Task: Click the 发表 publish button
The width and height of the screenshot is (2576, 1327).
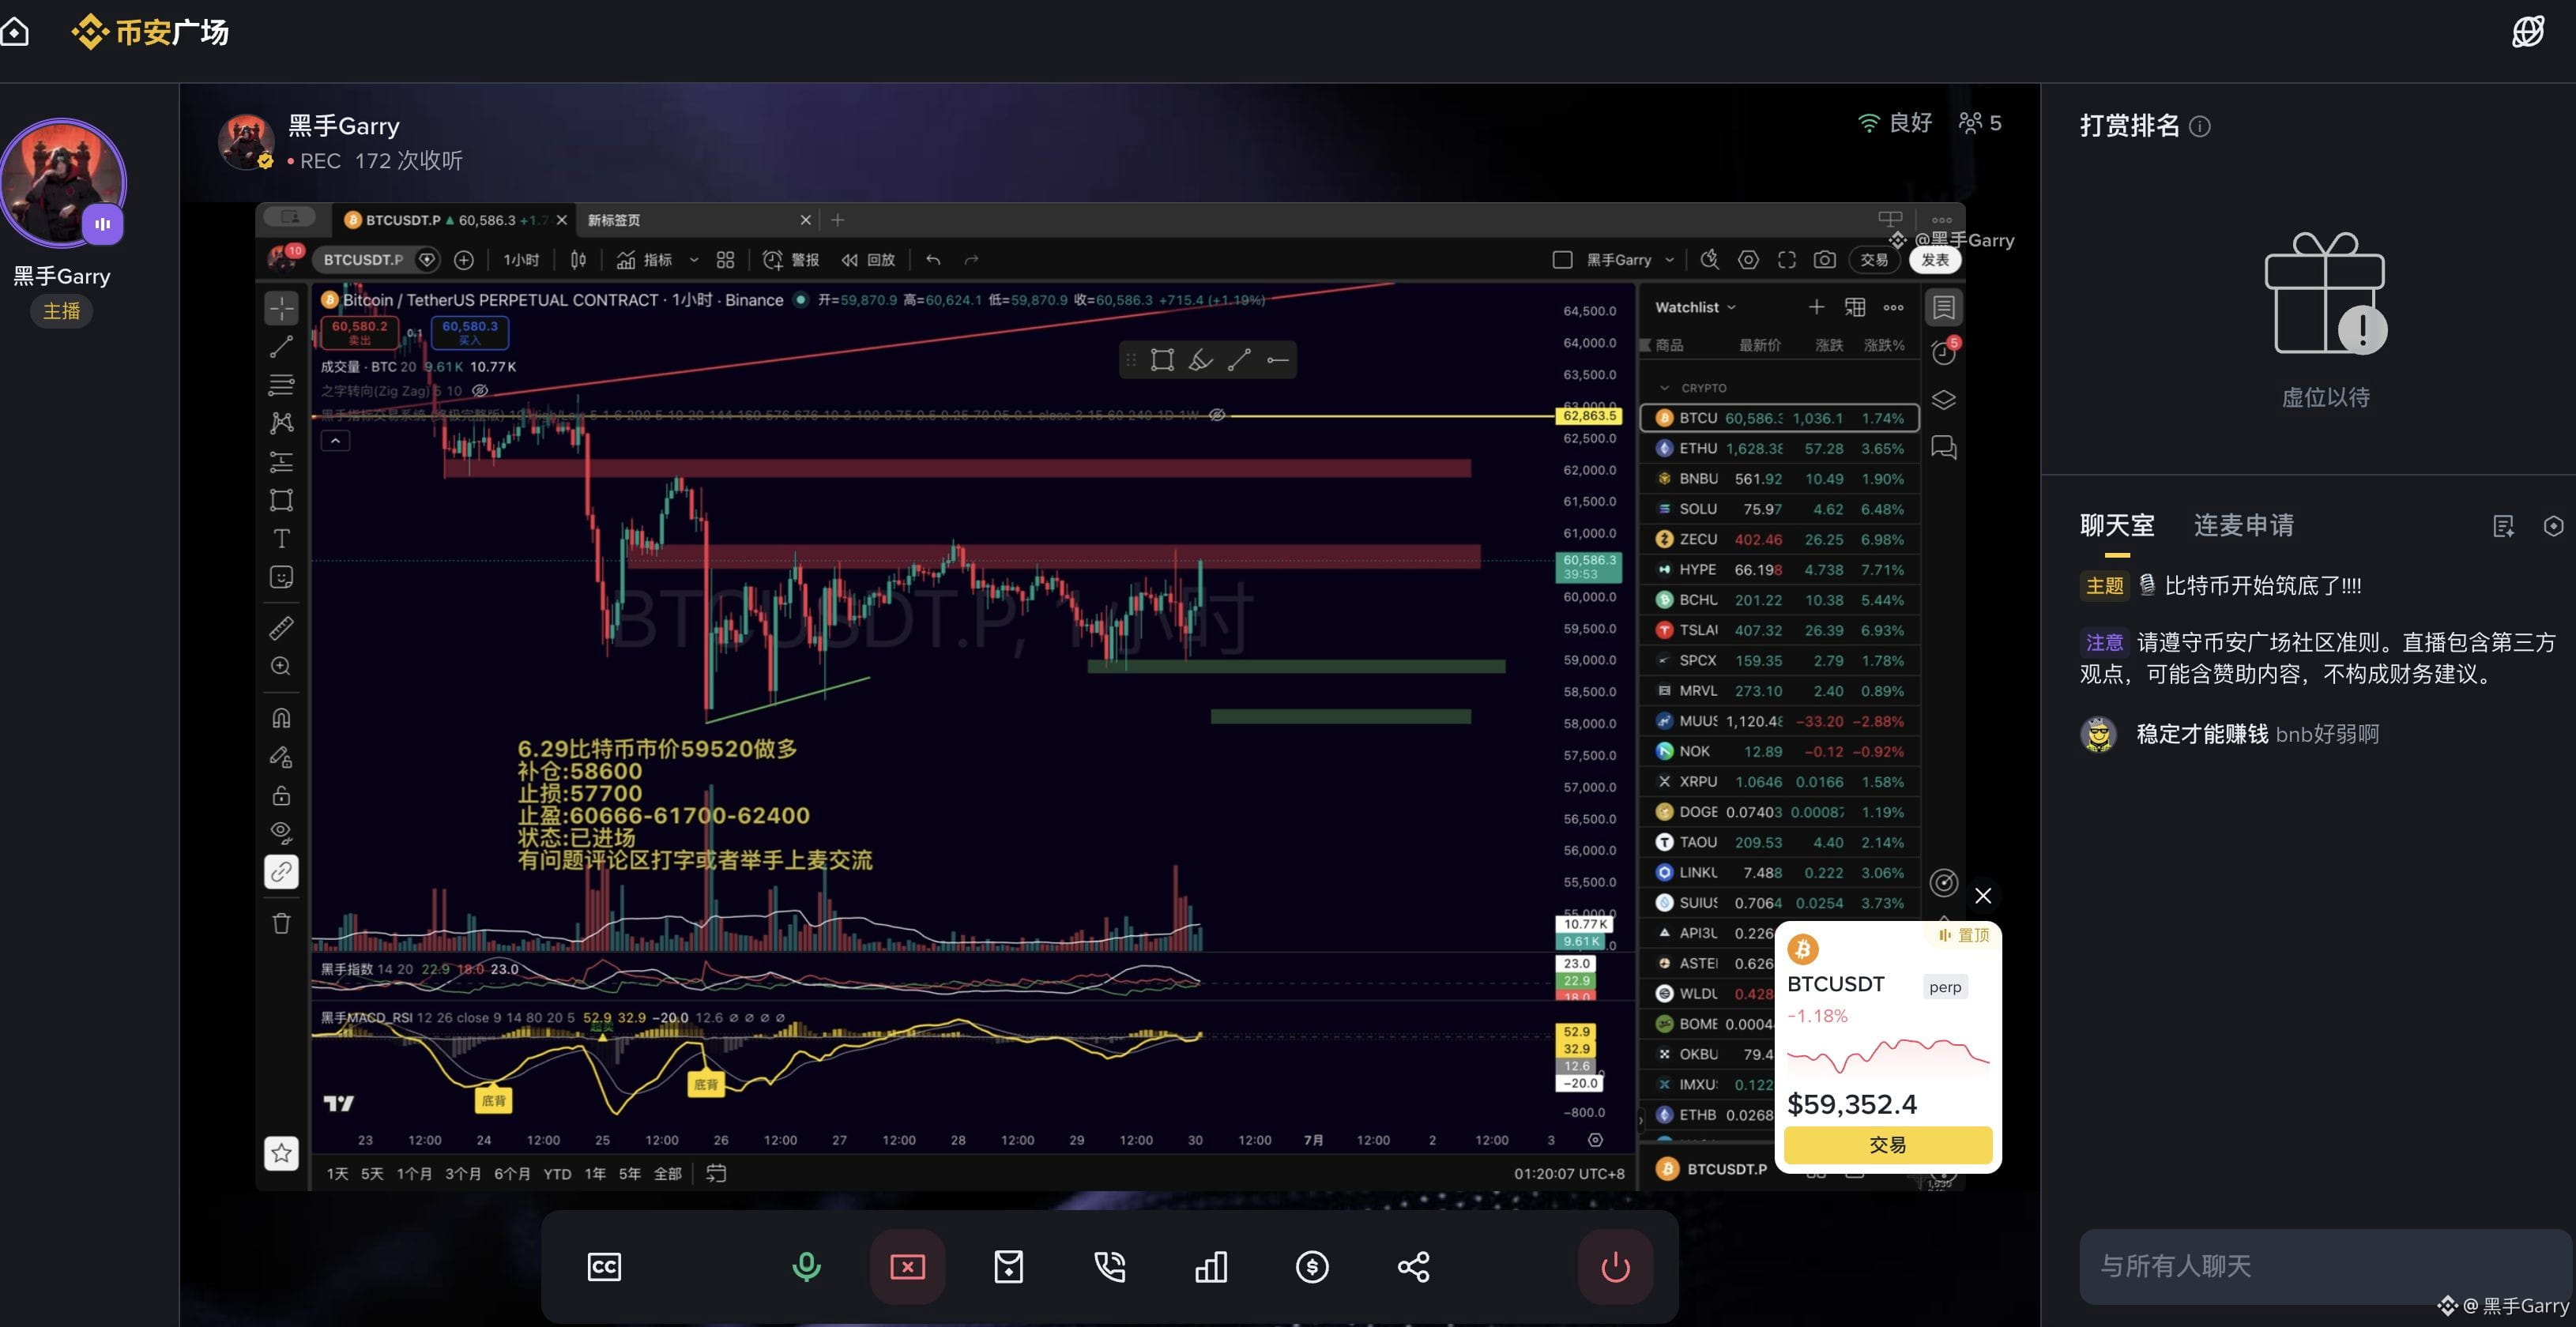Action: click(1935, 260)
